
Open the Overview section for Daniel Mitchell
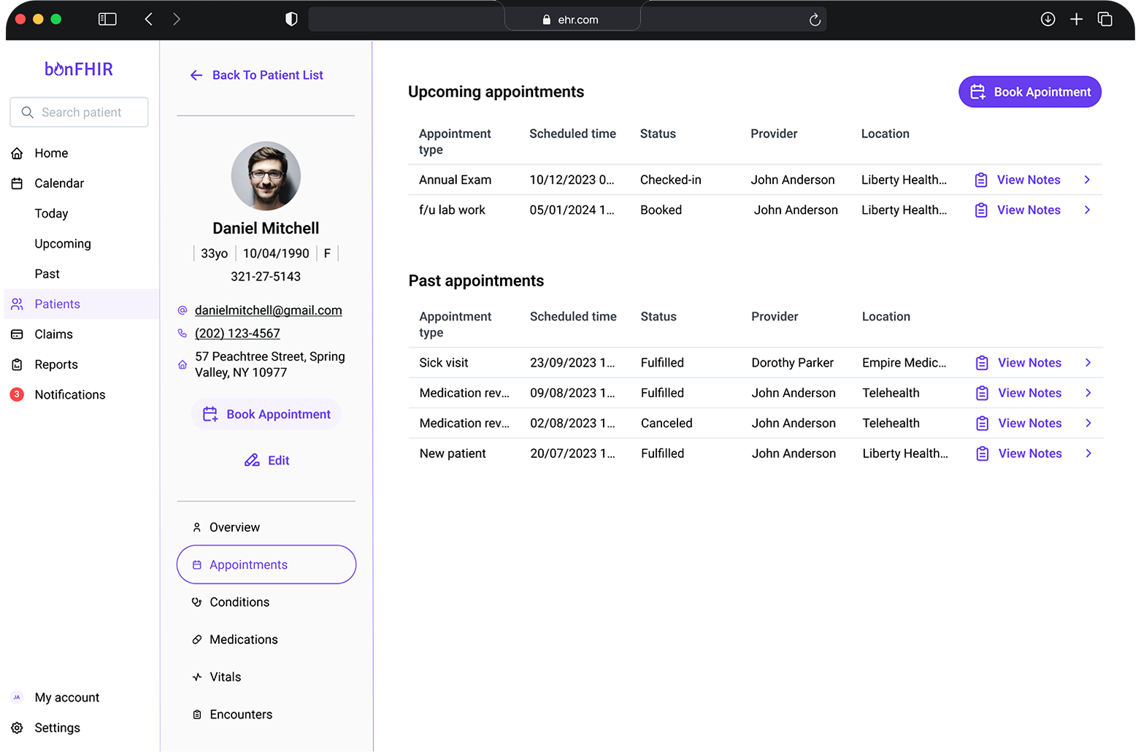(x=234, y=526)
